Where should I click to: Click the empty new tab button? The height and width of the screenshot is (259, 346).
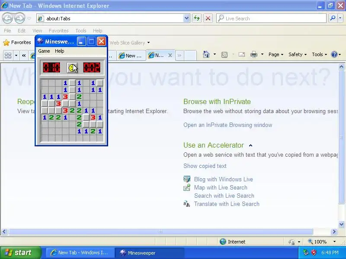pos(190,55)
